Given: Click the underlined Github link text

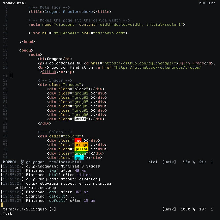Looking at the screenshot, I should click(x=49, y=72).
